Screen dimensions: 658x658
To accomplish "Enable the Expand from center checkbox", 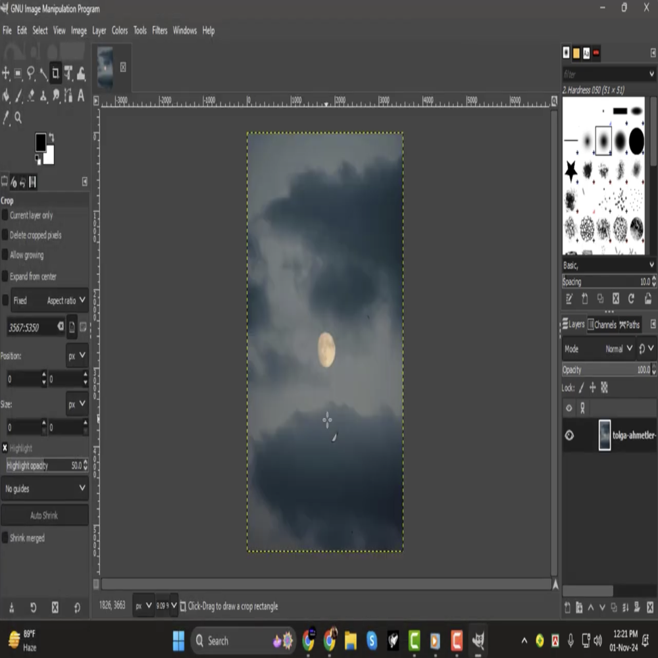I will (x=5, y=276).
